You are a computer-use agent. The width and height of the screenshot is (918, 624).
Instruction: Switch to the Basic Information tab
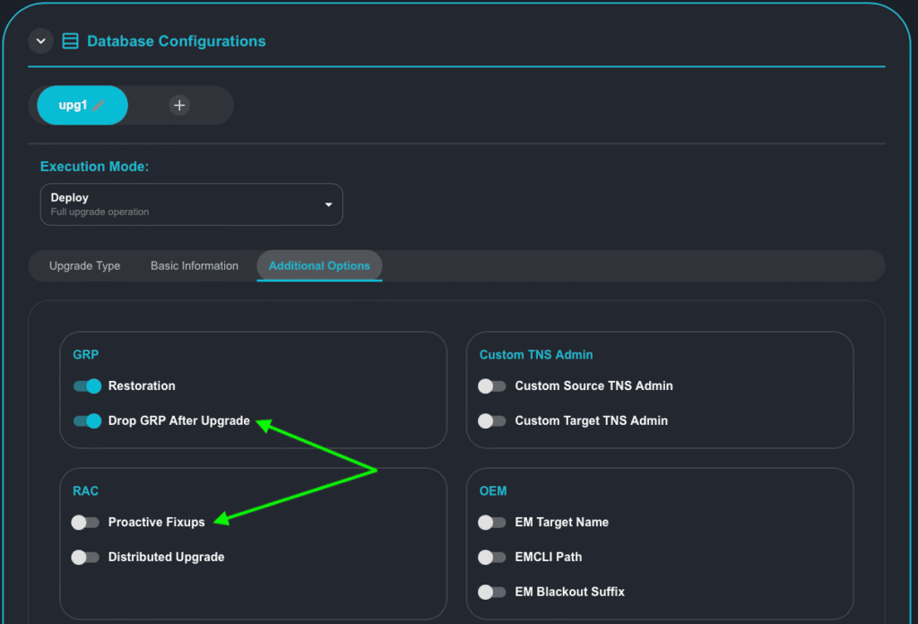(195, 265)
